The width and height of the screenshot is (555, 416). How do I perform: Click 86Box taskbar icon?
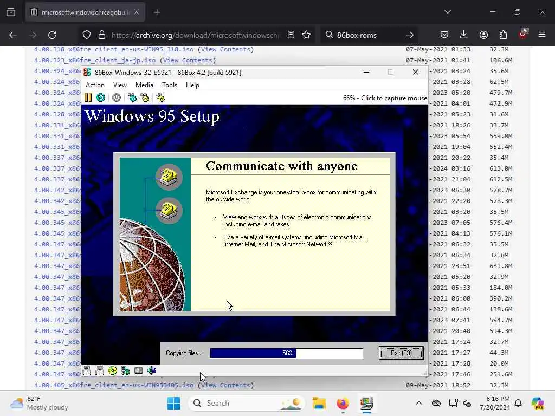pyautogui.click(x=366, y=403)
